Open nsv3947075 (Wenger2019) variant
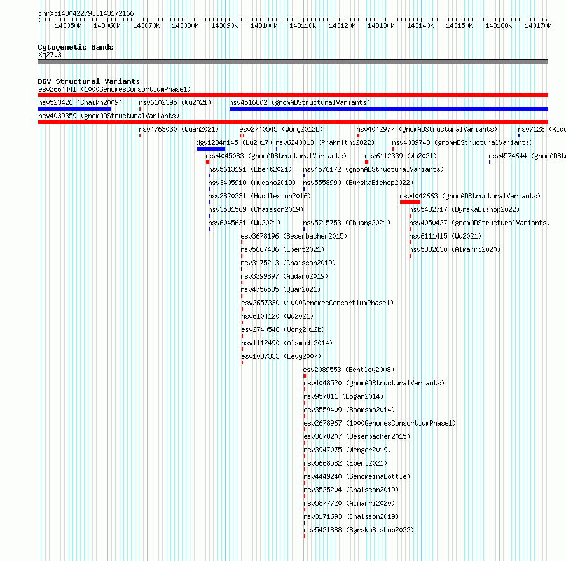This screenshot has height=561, width=566. 347,450
